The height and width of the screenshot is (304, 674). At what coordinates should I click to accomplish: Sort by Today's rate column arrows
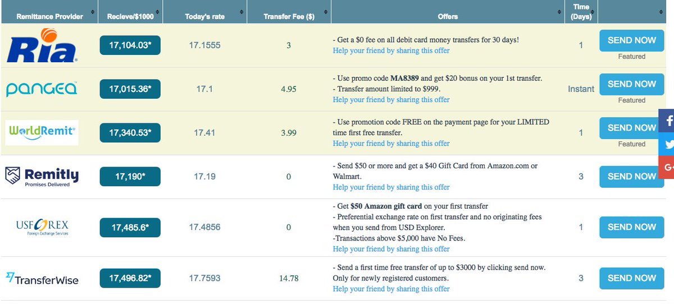coord(241,12)
